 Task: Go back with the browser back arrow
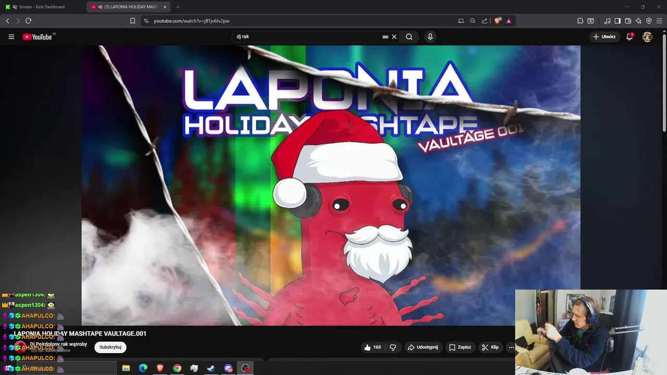[x=7, y=21]
